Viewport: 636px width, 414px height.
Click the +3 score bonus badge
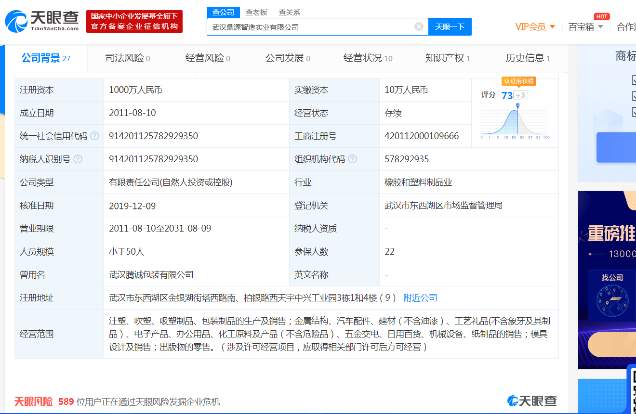coord(521,95)
